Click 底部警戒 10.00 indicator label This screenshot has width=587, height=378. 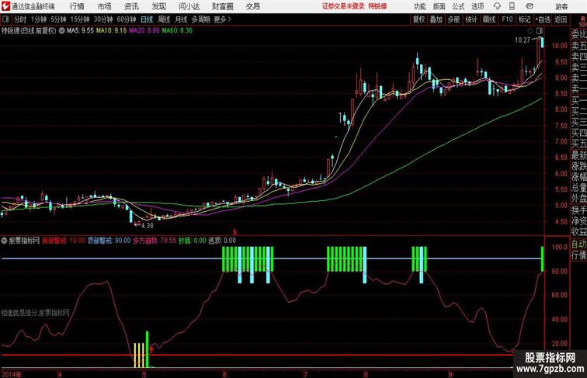coord(64,241)
